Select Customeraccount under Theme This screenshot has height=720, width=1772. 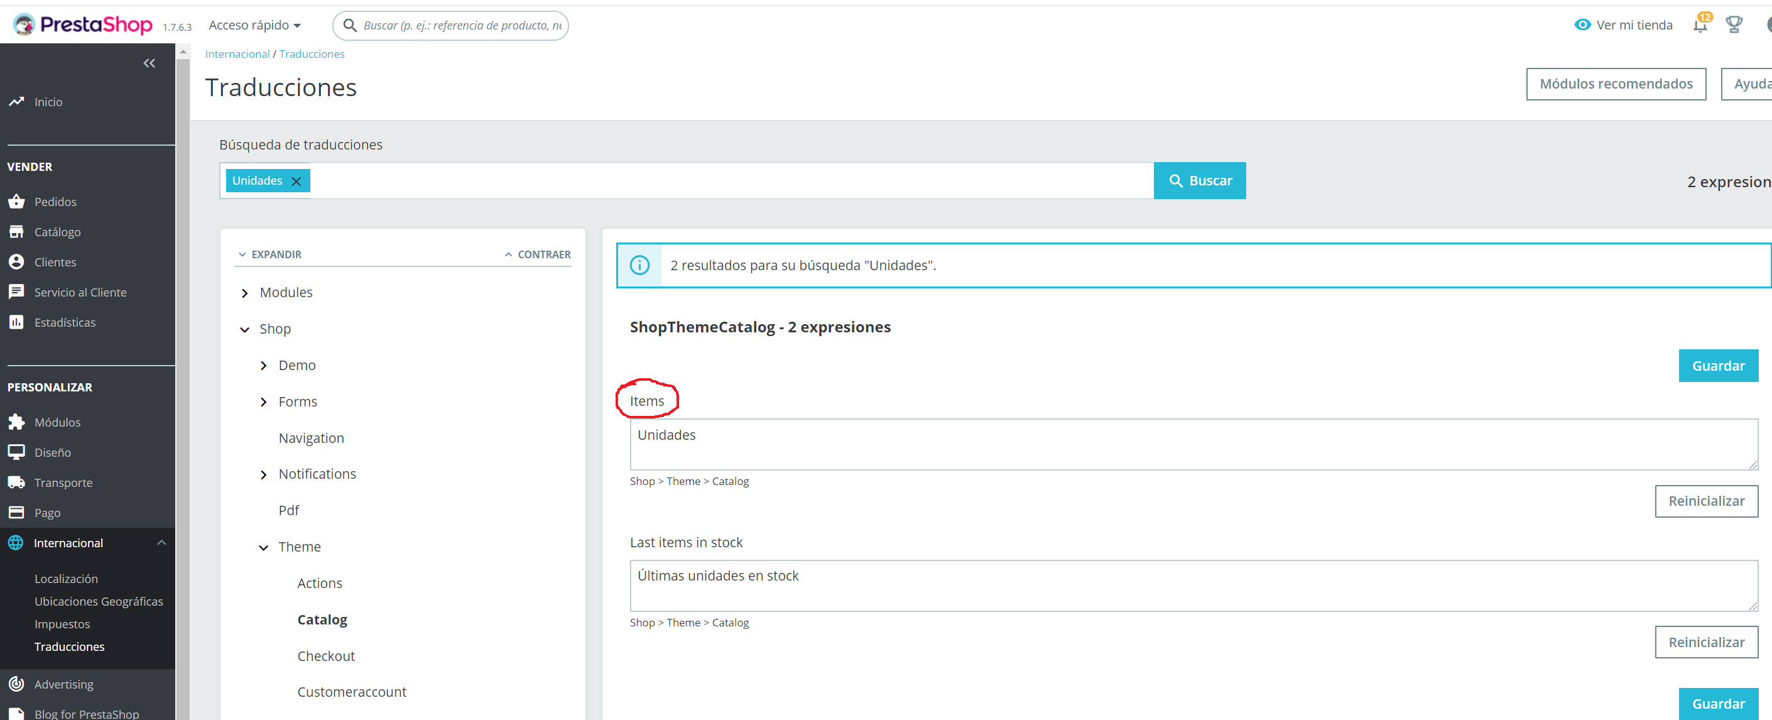[352, 692]
